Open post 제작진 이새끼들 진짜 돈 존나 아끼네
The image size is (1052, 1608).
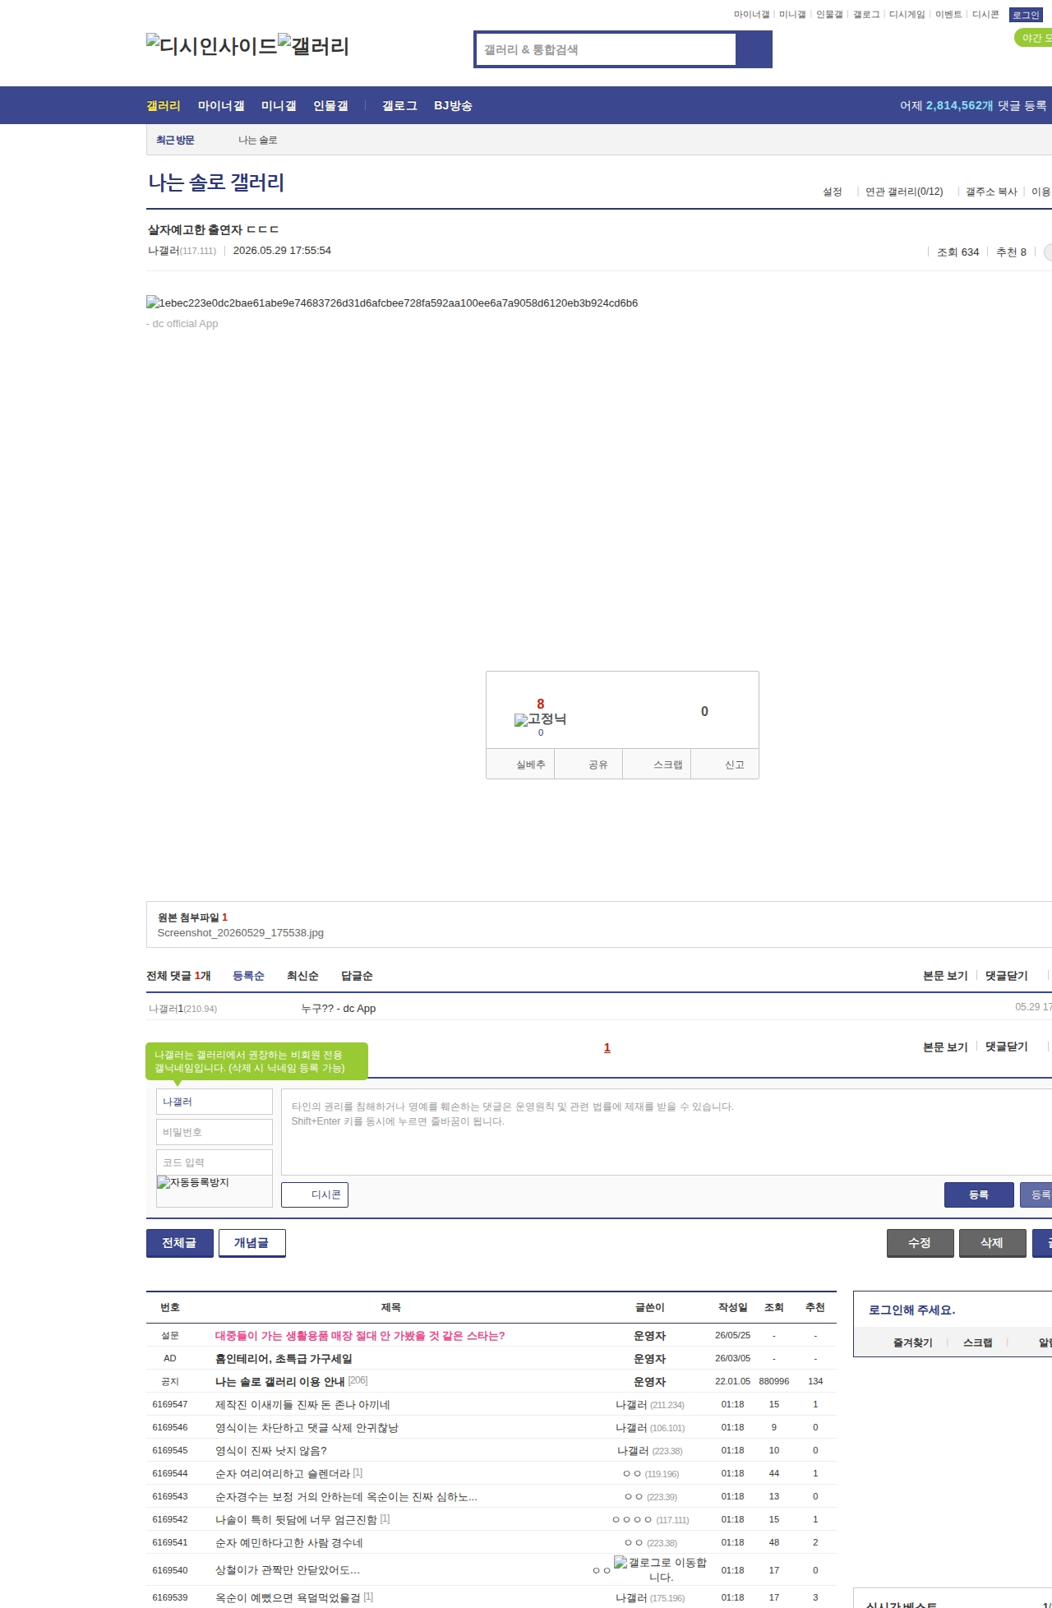click(302, 1405)
